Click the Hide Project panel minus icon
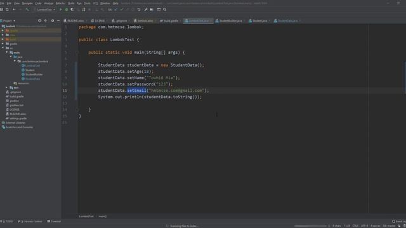406x228 pixels. [58, 21]
